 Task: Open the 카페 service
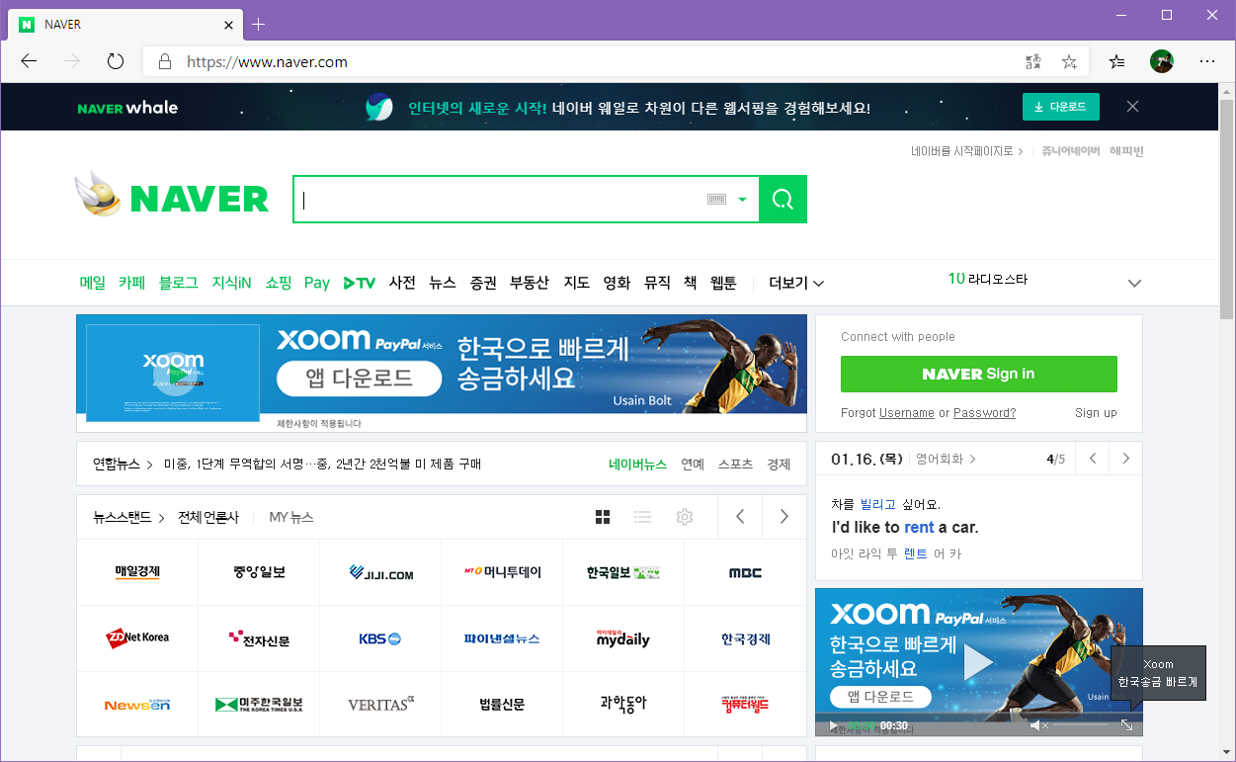pos(131,283)
